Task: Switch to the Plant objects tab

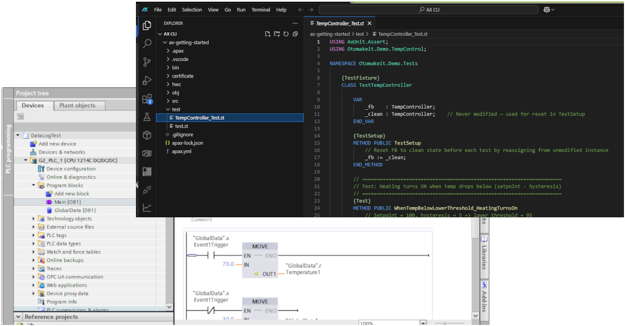Action: [79, 105]
